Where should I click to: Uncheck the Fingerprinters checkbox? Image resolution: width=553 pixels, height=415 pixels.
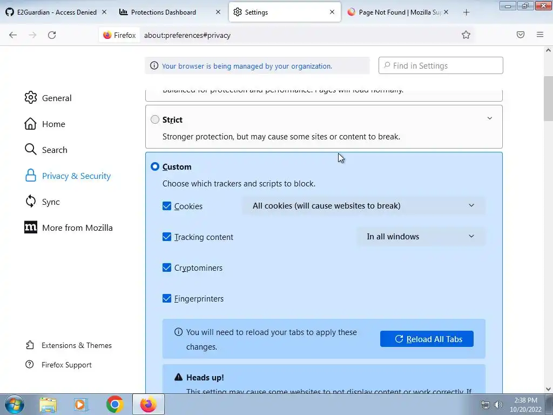tap(167, 298)
